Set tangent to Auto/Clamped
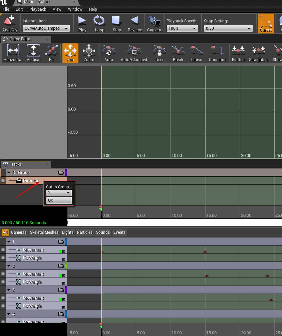Screen dimensions: 282x336 point(134,53)
